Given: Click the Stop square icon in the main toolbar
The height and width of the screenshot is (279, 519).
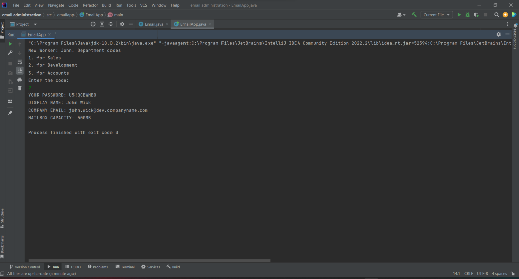Looking at the screenshot, I should coord(485,15).
